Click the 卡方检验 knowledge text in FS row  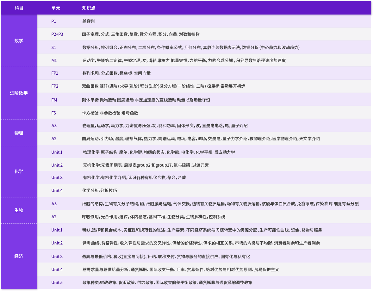click(90, 113)
